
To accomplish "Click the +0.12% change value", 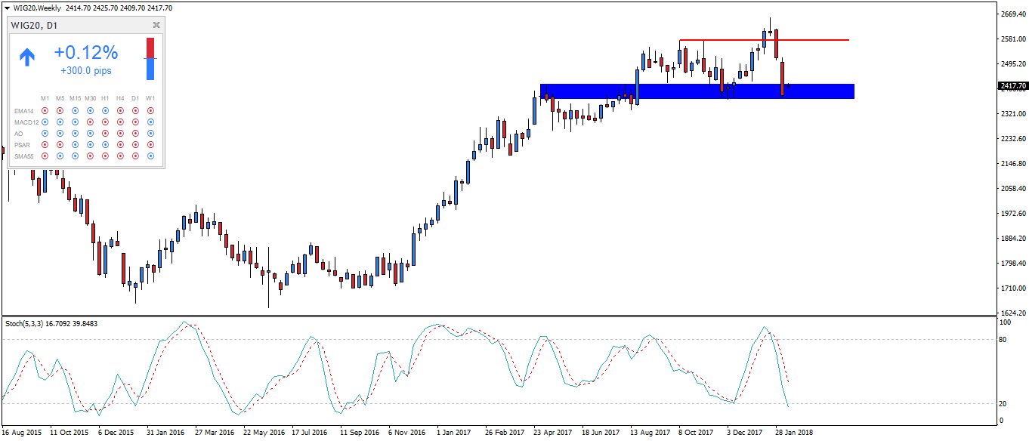I will [86, 53].
